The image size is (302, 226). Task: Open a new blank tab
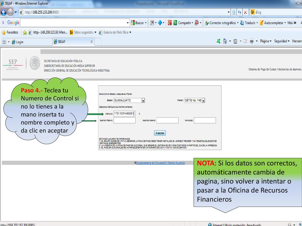click(98, 42)
